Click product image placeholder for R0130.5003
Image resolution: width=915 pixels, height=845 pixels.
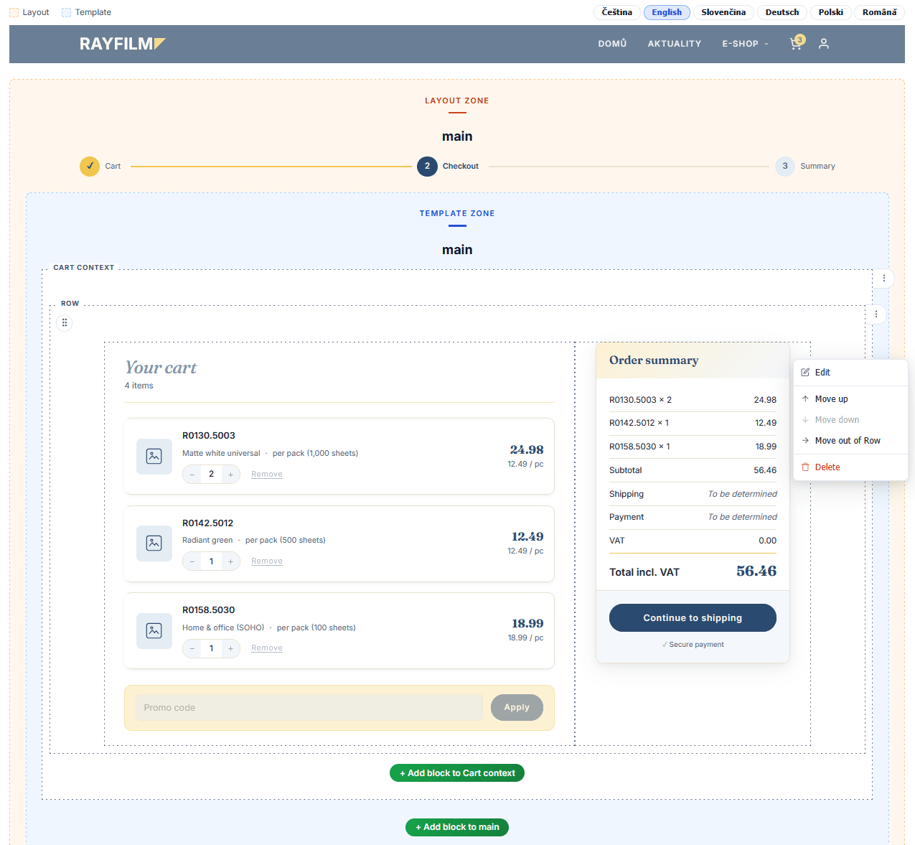tap(154, 457)
